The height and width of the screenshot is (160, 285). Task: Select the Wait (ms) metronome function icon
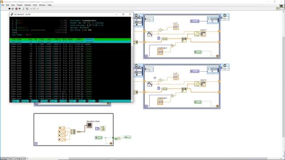[x=103, y=128]
